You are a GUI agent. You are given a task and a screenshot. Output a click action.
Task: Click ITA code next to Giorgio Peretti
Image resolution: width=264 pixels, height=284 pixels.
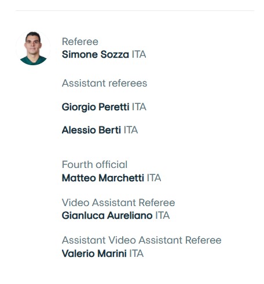139,107
